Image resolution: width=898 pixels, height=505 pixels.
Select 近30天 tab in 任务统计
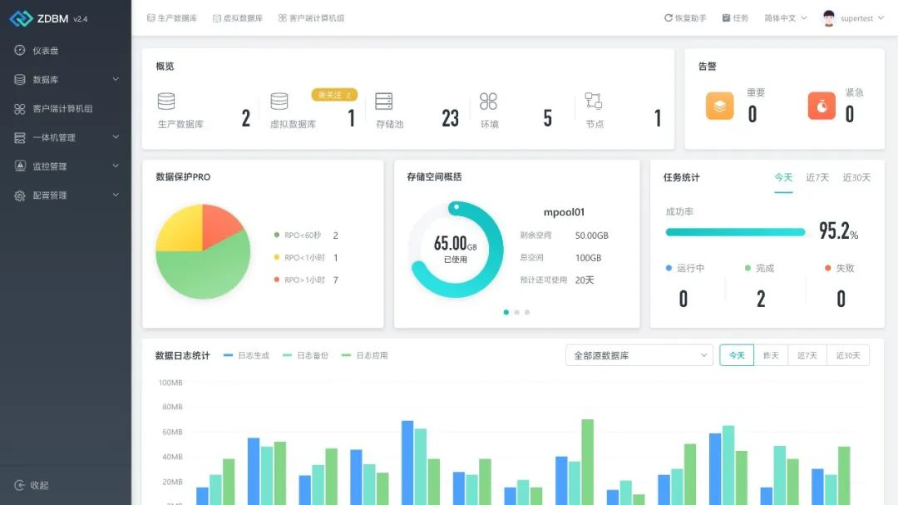pos(856,178)
